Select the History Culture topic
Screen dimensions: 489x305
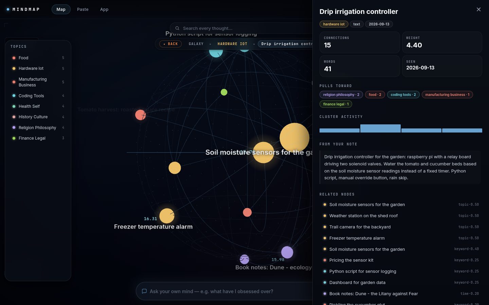pos(38,117)
